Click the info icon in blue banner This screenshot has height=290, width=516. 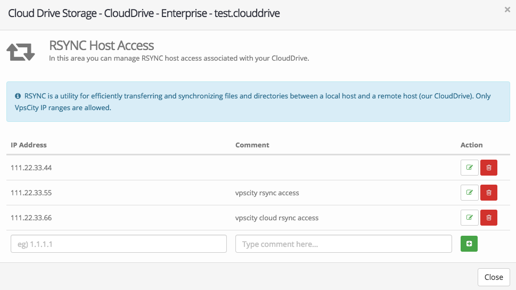18,96
